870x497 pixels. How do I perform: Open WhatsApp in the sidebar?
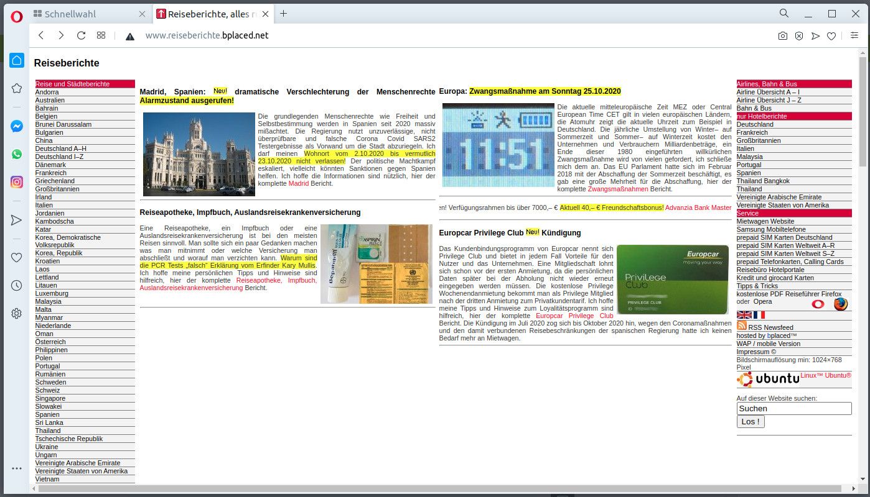17,154
